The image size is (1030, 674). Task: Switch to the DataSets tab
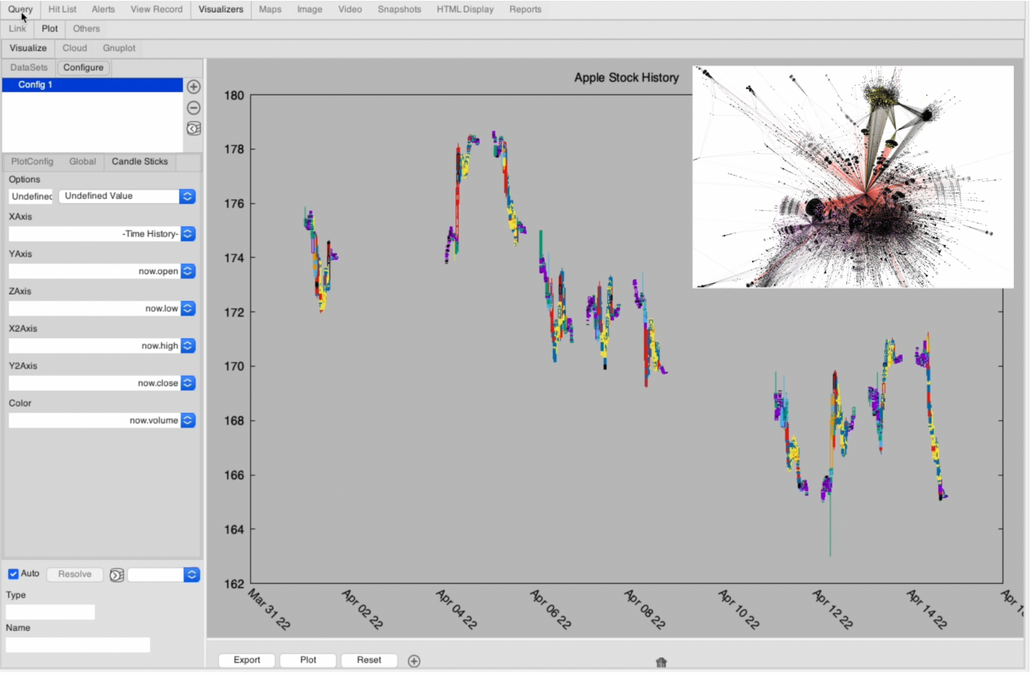coord(28,67)
